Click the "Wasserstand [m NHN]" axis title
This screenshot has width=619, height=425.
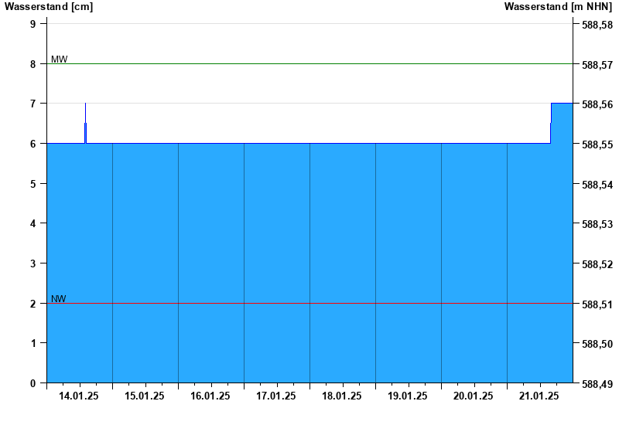pos(559,6)
